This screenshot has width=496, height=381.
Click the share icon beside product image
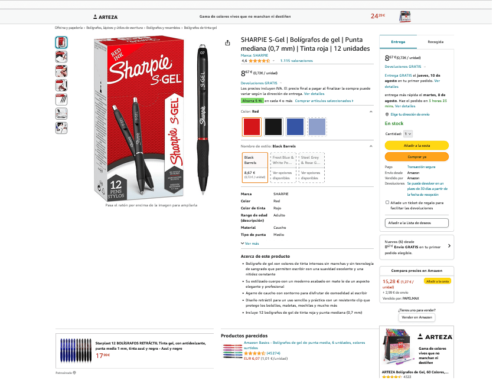click(227, 43)
